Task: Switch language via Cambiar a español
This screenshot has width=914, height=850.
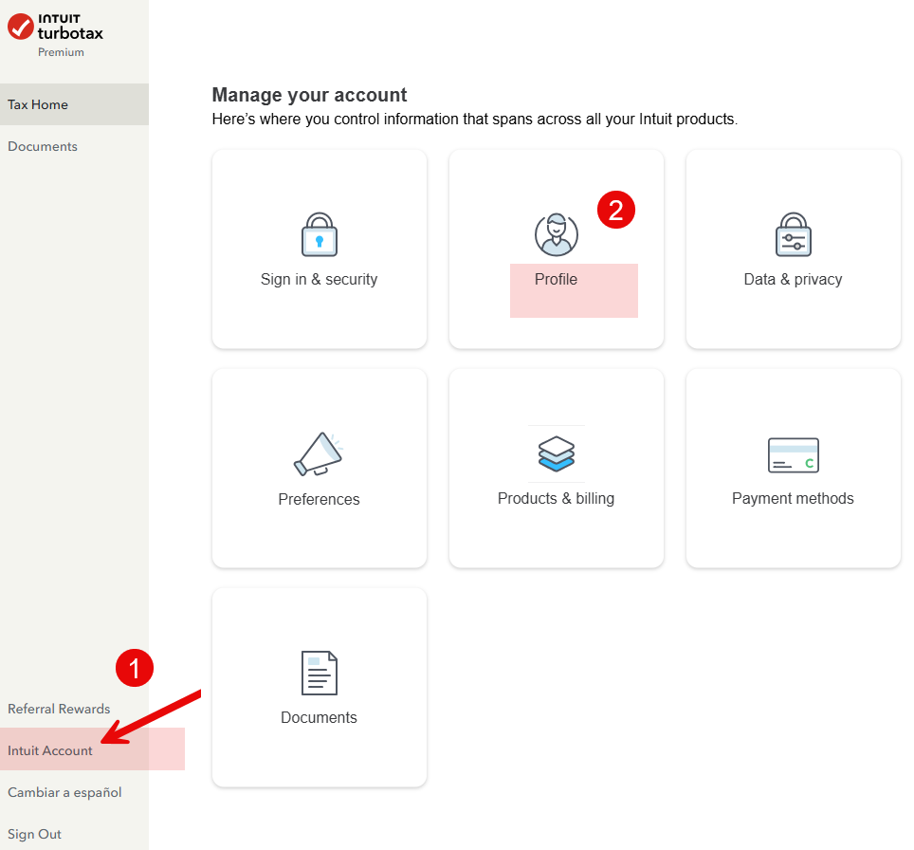Action: click(x=64, y=792)
